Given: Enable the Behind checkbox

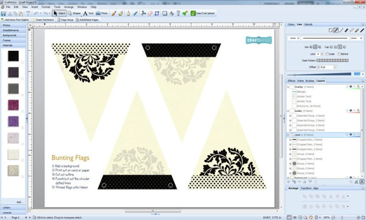Looking at the screenshot, I should click(x=339, y=54).
